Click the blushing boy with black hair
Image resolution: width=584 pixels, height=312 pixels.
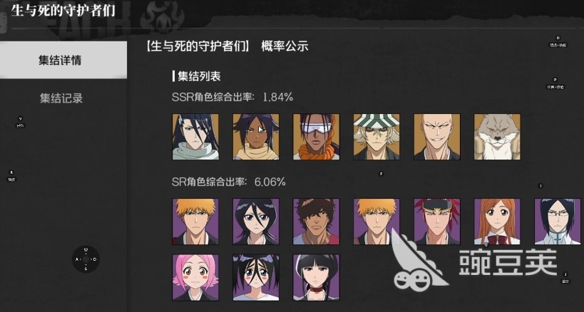coord(256,277)
